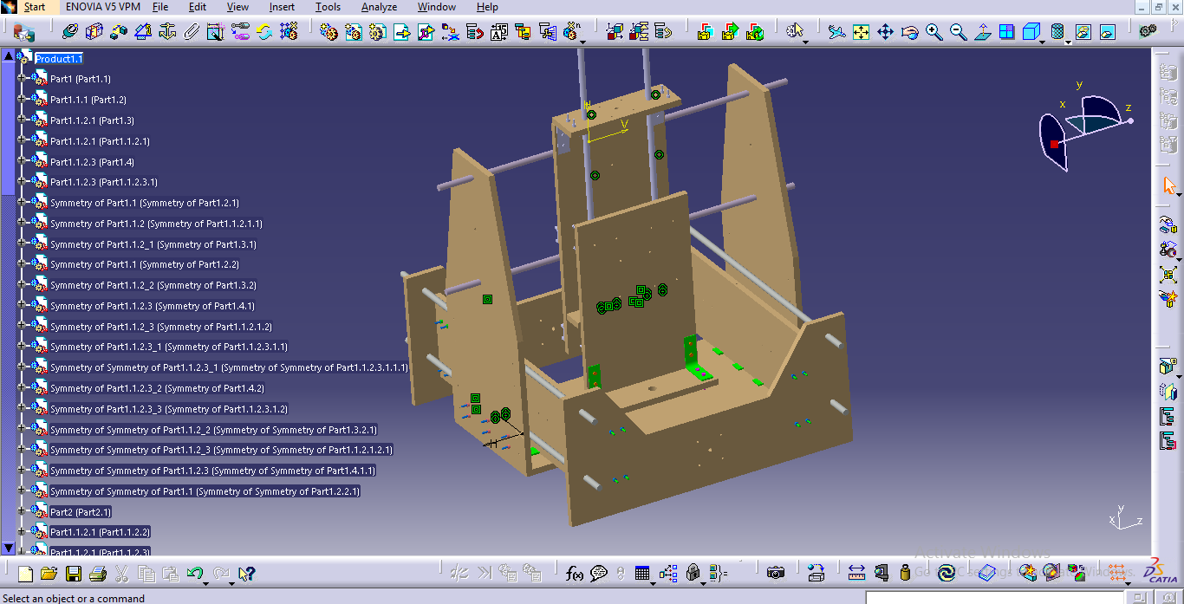The width and height of the screenshot is (1184, 604).
Task: Select Symmetry of Part1.1.2_3 tree item
Action: click(x=161, y=327)
